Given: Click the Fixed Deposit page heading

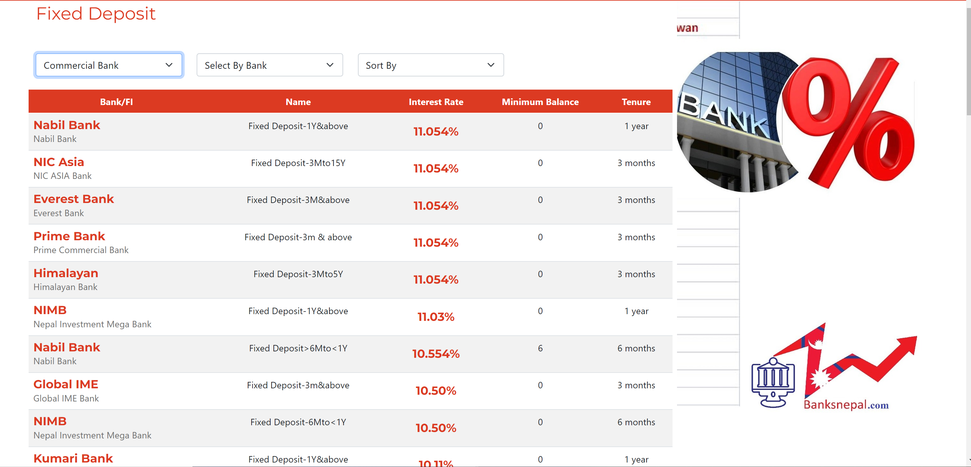Looking at the screenshot, I should (96, 14).
